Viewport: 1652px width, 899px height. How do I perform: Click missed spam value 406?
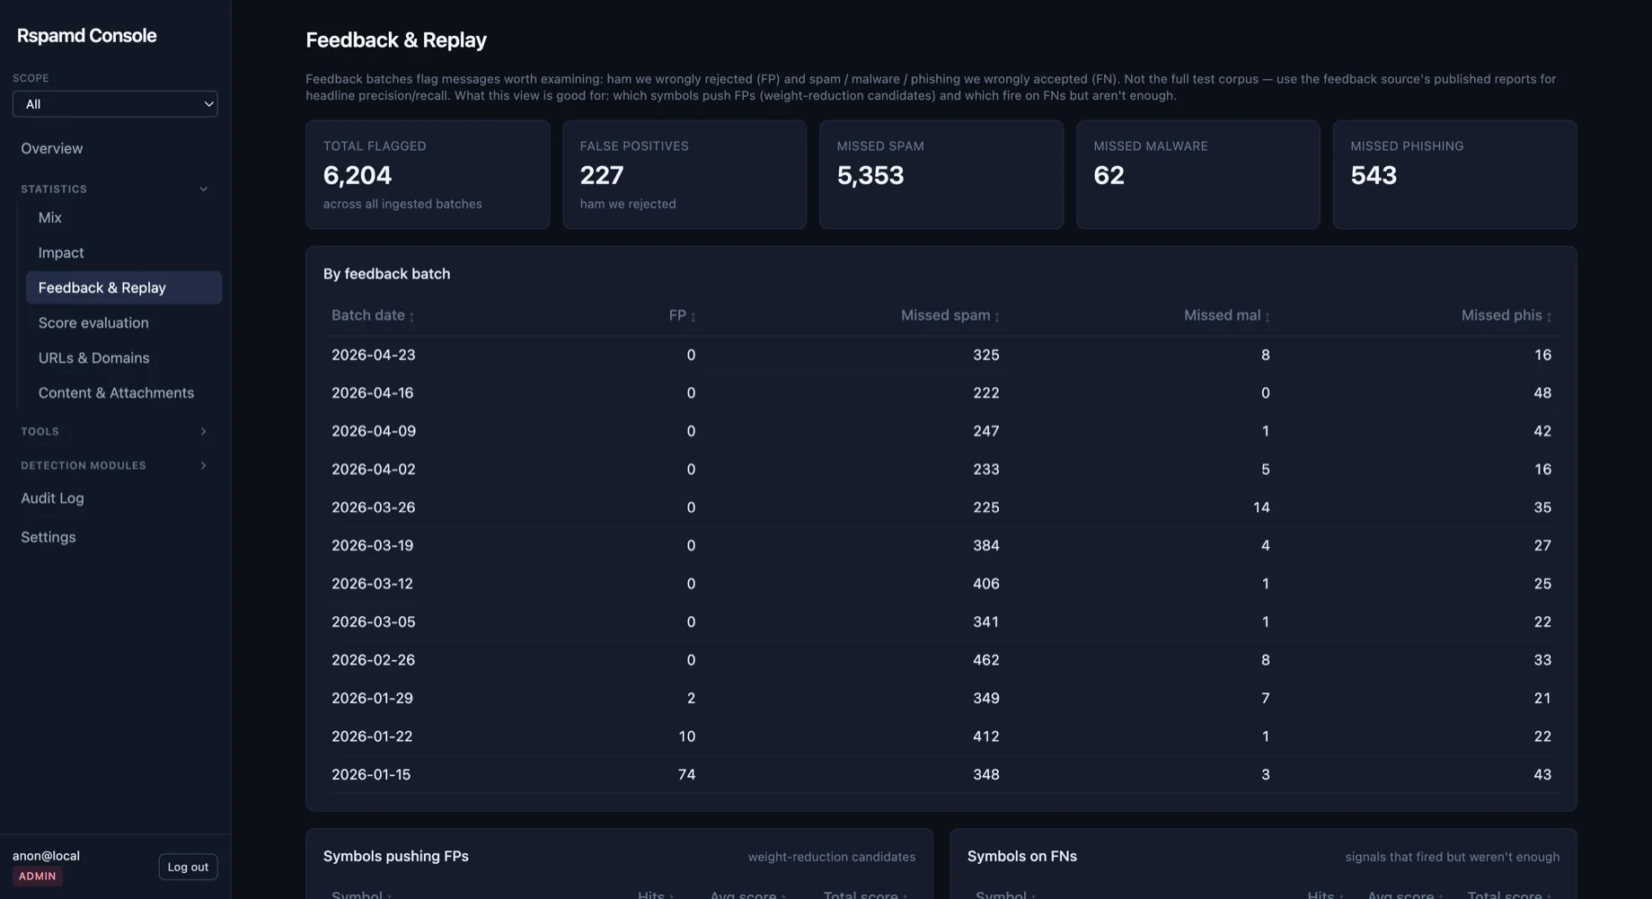(x=986, y=585)
